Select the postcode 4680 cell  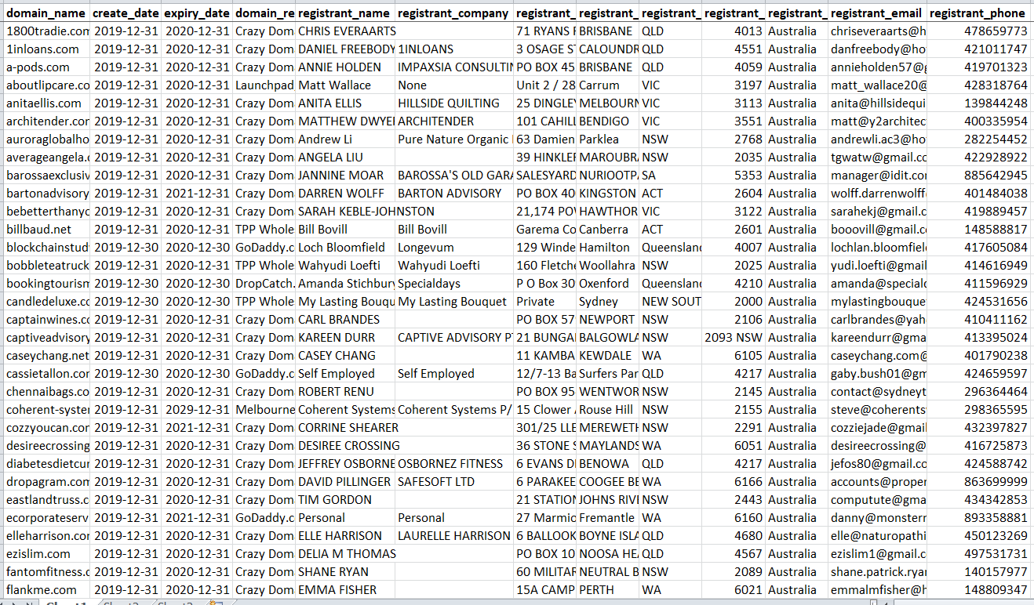click(x=734, y=536)
